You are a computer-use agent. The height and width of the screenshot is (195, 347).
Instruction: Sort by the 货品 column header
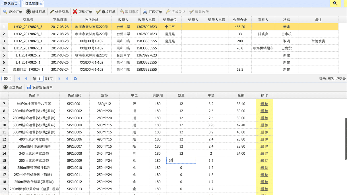pyautogui.click(x=32, y=95)
